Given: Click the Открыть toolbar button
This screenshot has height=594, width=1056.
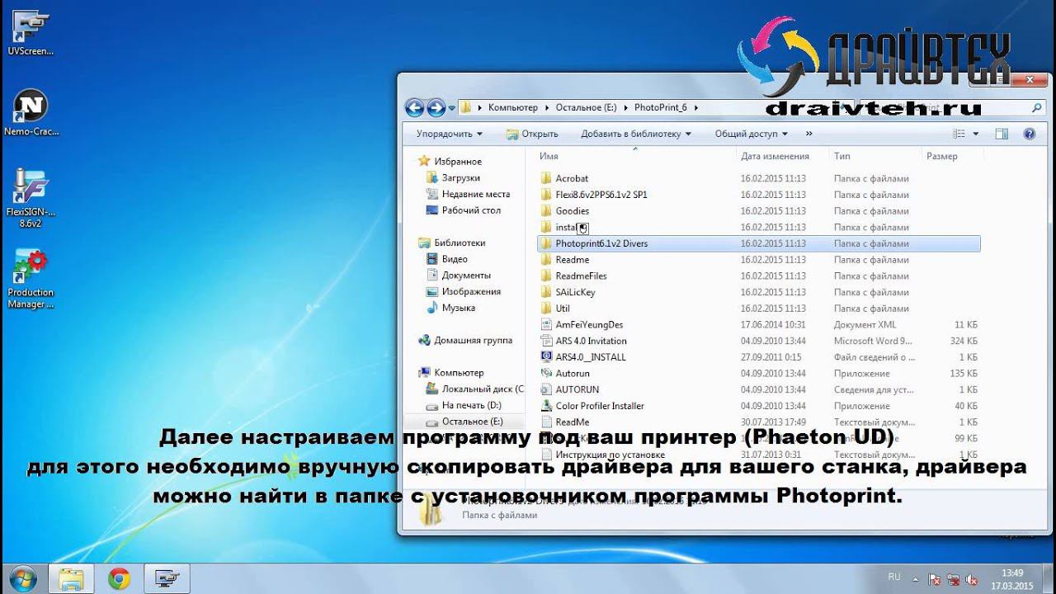Looking at the screenshot, I should coord(532,134).
